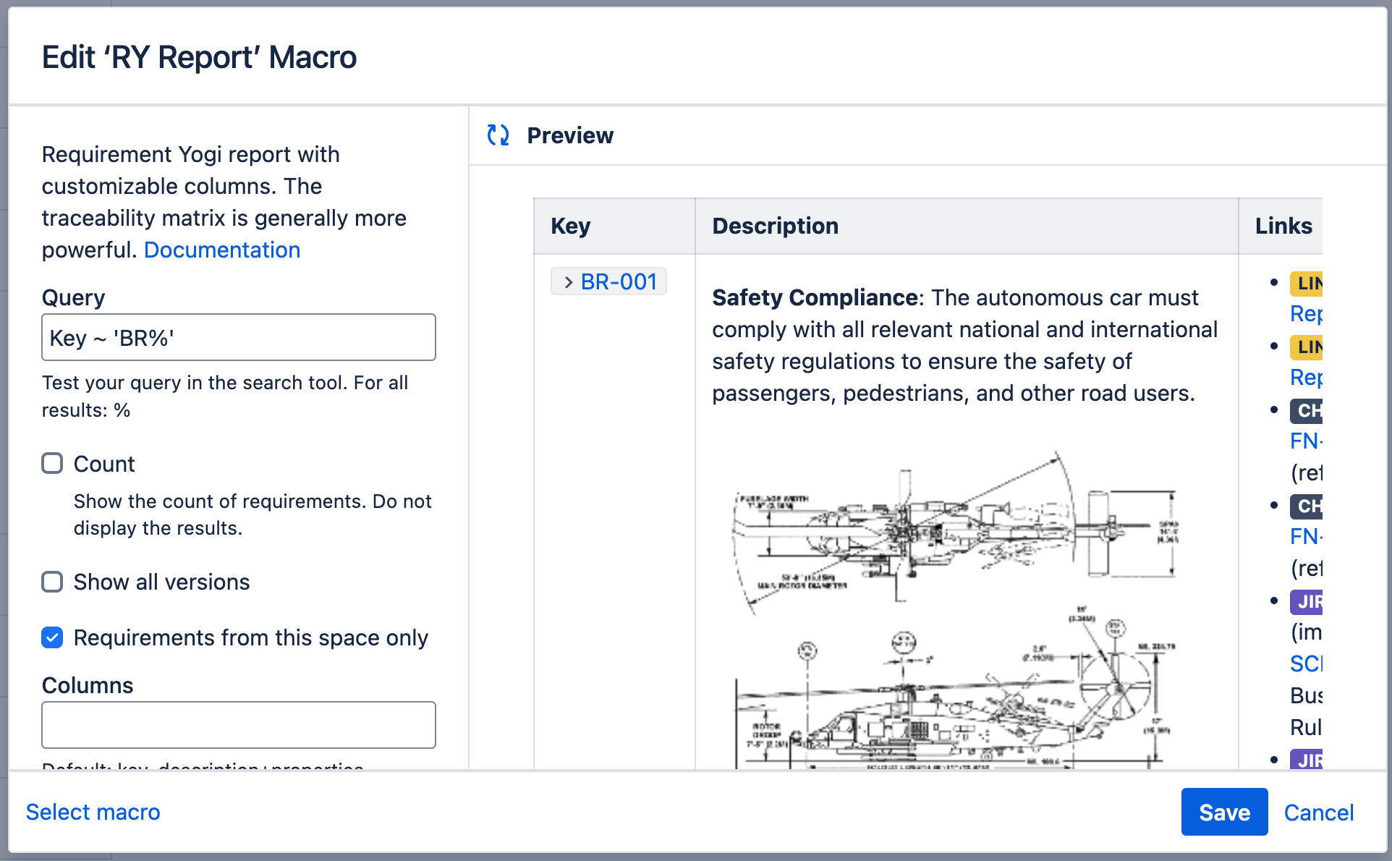This screenshot has width=1392, height=861.
Task: Open the Documentation link
Action: [x=221, y=250]
